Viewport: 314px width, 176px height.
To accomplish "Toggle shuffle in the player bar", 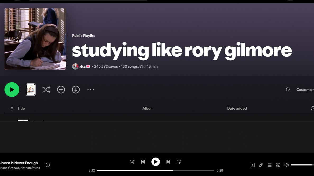I will [132, 162].
